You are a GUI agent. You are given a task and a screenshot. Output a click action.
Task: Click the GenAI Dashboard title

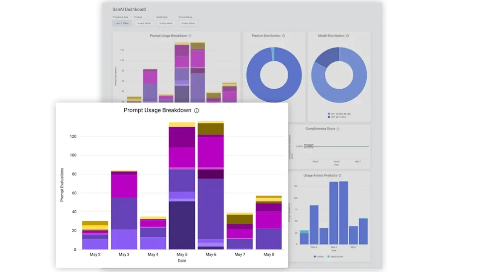coord(129,10)
